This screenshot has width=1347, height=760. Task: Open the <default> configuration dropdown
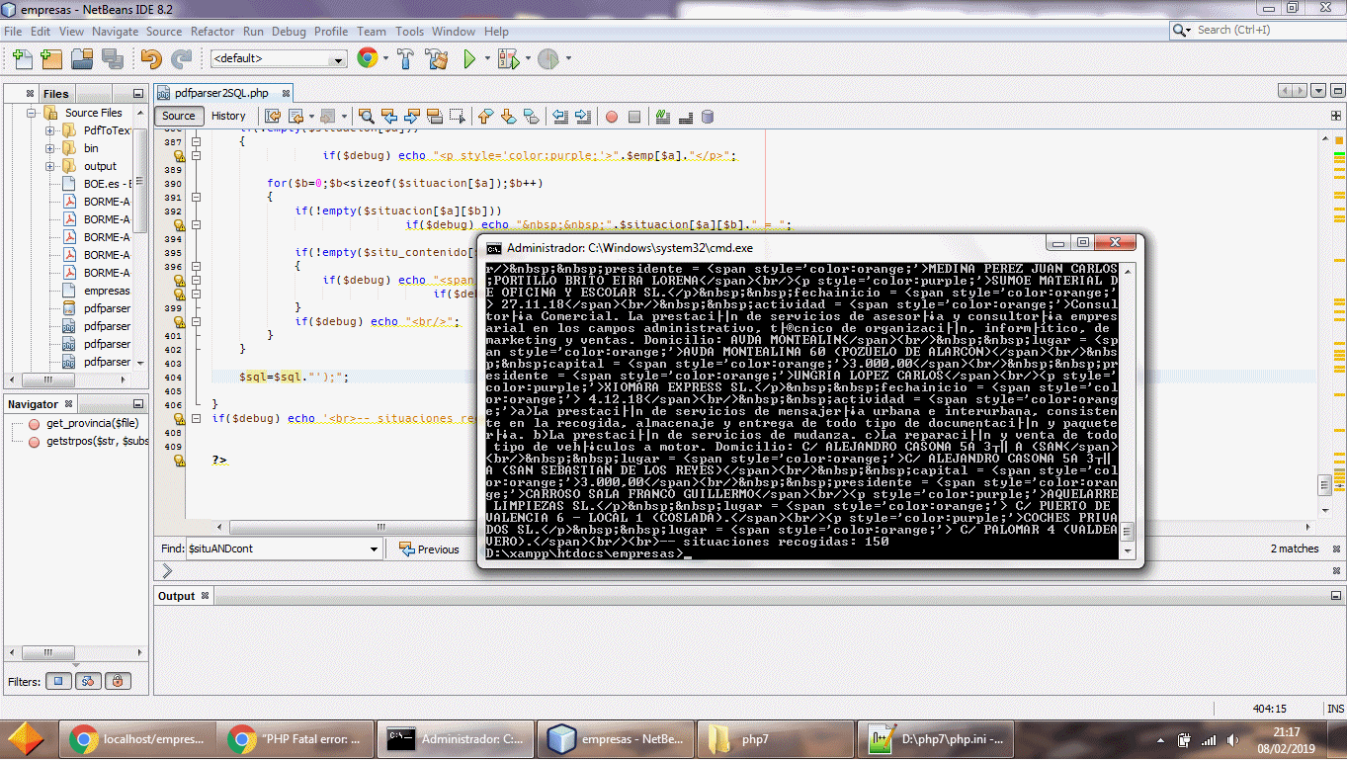point(279,59)
